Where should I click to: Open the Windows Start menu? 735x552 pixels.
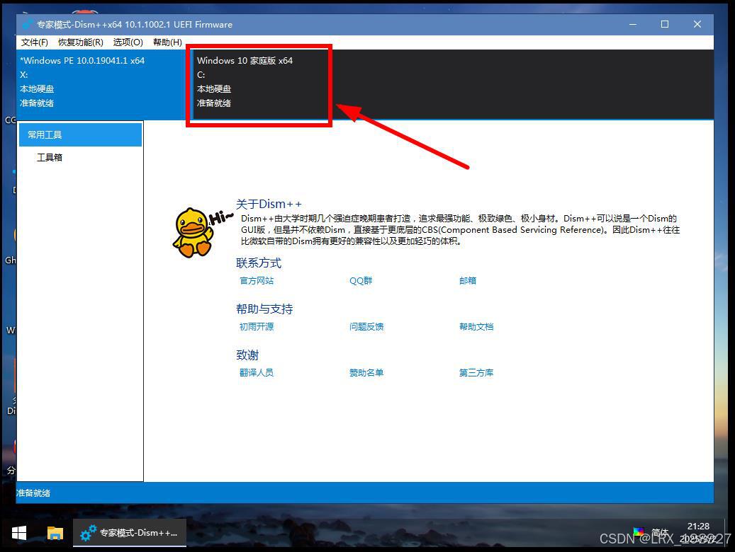click(x=18, y=533)
